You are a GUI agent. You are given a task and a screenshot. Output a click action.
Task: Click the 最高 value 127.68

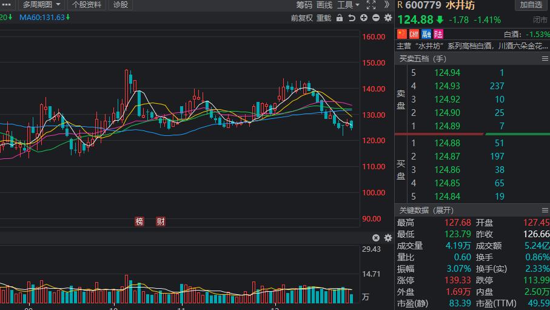click(457, 223)
